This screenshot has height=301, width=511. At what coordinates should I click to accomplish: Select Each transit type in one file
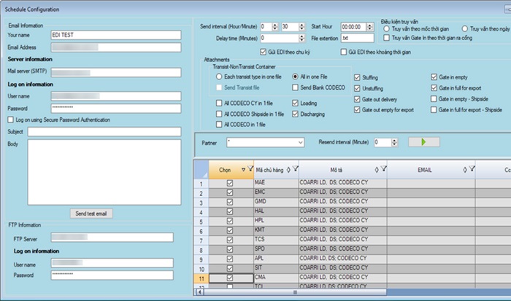tap(219, 77)
